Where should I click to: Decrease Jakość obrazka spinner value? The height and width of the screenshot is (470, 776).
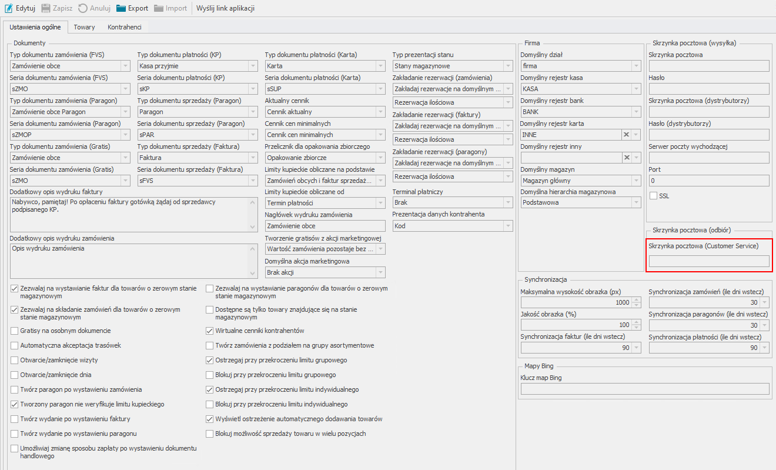635,328
